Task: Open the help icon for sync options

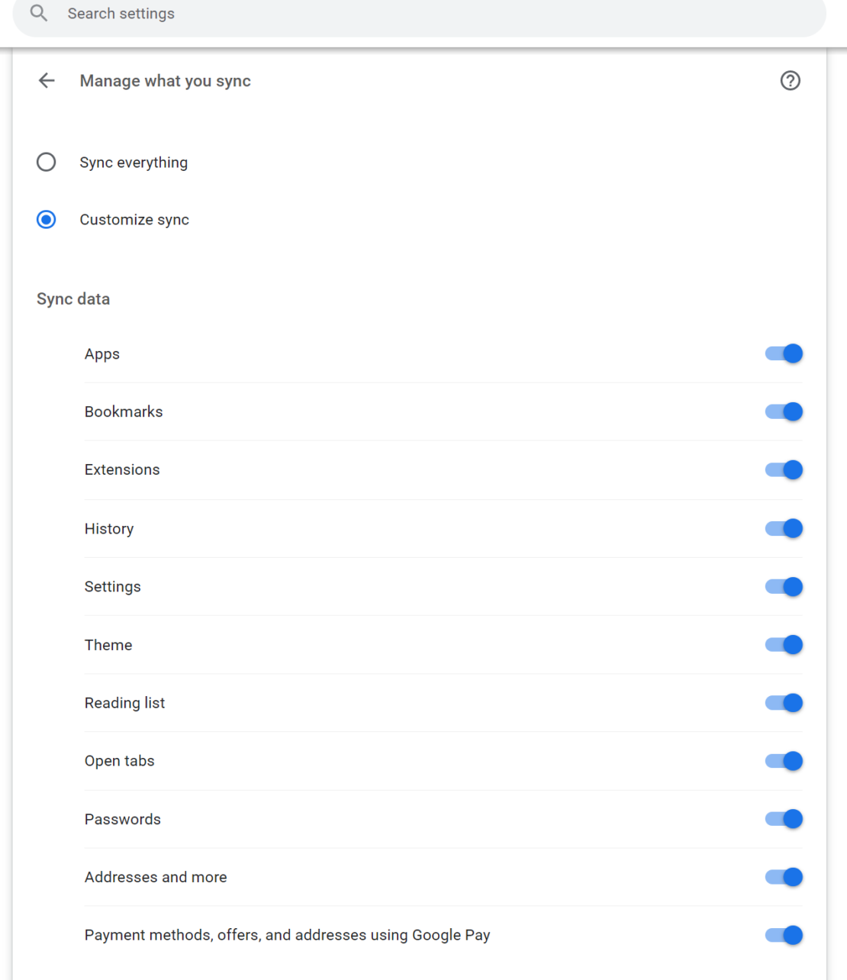Action: [x=790, y=80]
